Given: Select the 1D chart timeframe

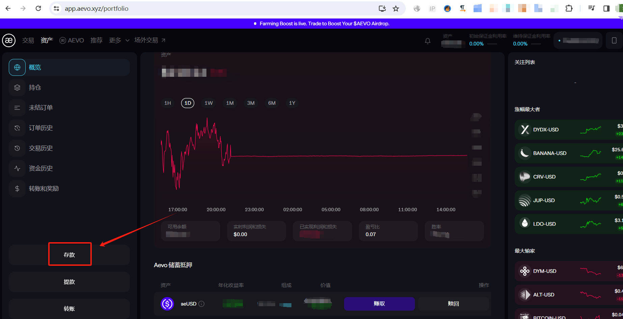Looking at the screenshot, I should [188, 103].
